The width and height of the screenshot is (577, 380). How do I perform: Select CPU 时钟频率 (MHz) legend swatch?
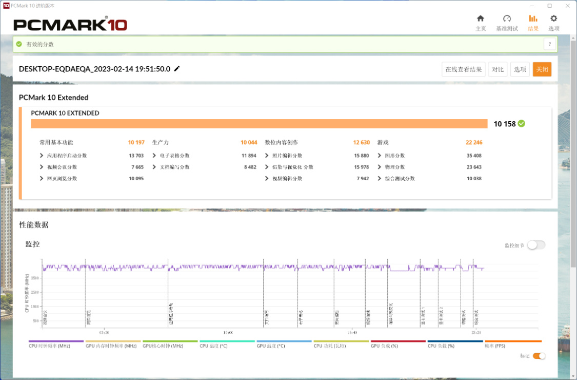pos(56,341)
